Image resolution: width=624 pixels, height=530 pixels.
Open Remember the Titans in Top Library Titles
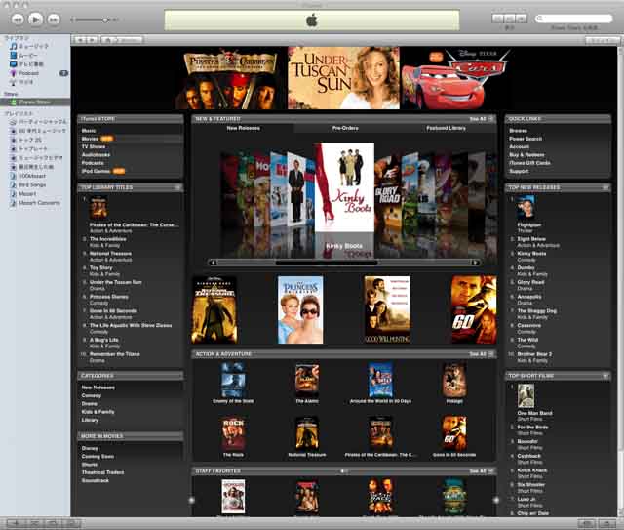pyautogui.click(x=115, y=354)
